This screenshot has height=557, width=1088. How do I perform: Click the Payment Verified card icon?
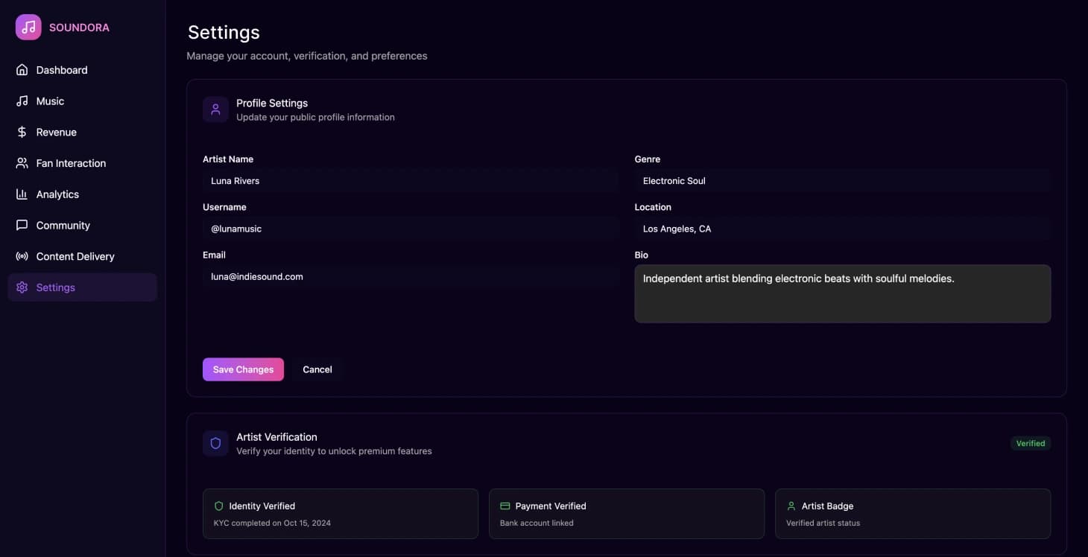[506, 506]
